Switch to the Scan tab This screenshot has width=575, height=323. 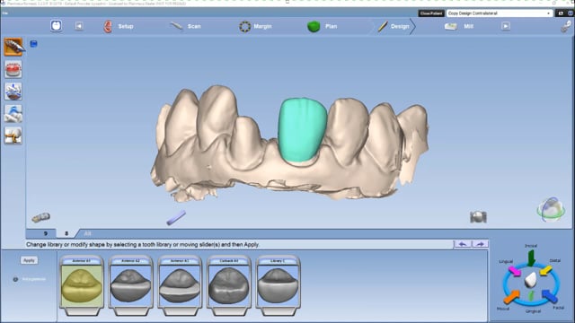click(186, 26)
